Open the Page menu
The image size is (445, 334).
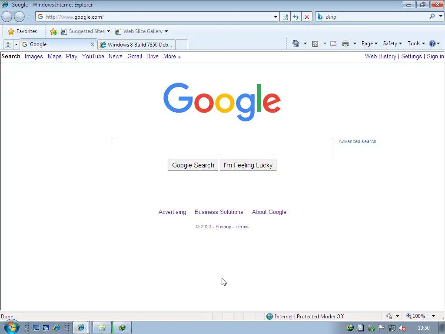coord(369,43)
